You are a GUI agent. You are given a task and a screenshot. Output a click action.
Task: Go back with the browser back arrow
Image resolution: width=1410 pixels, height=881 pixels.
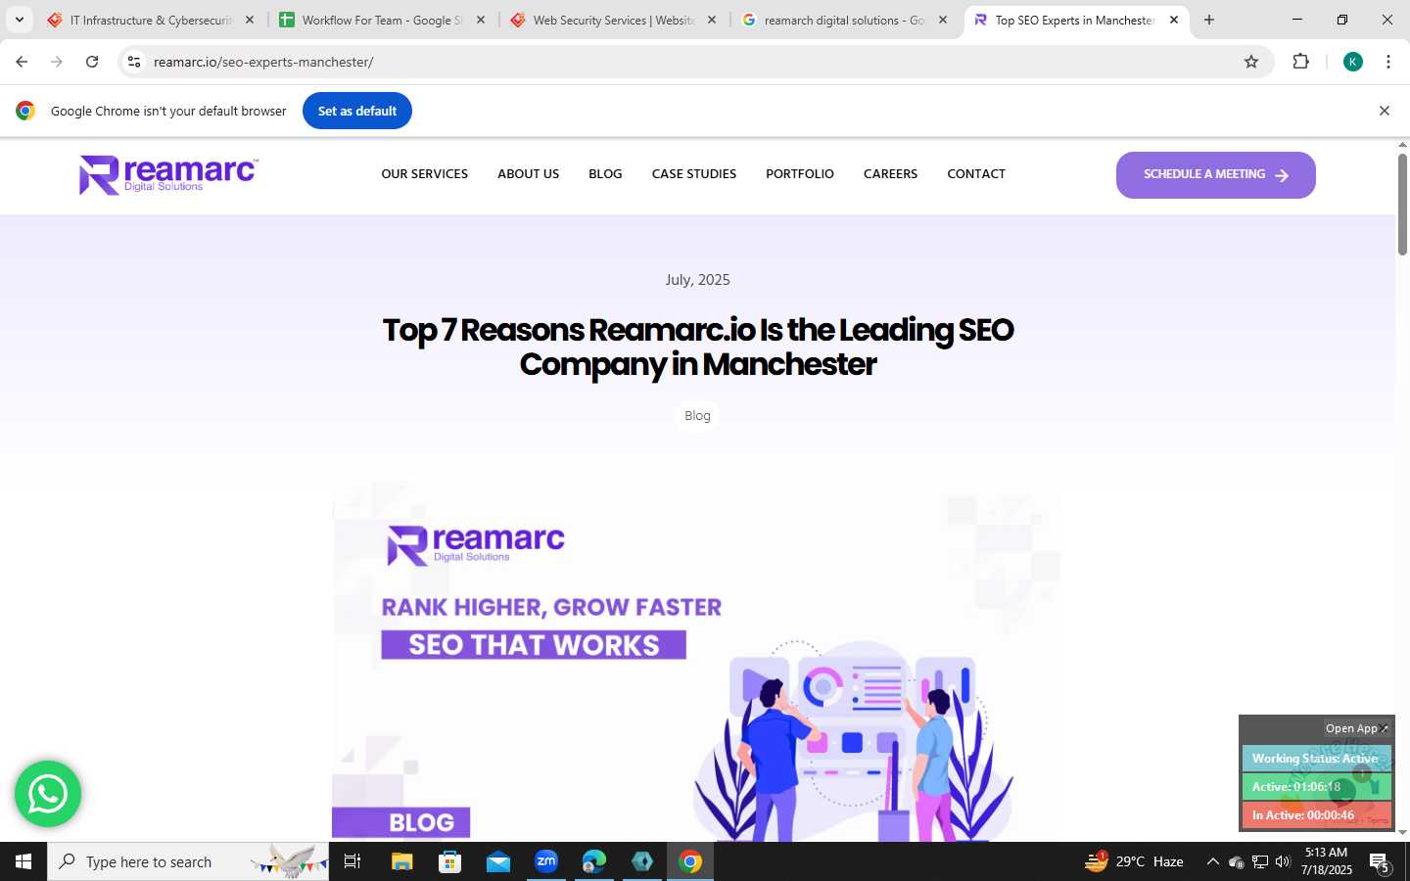point(22,62)
